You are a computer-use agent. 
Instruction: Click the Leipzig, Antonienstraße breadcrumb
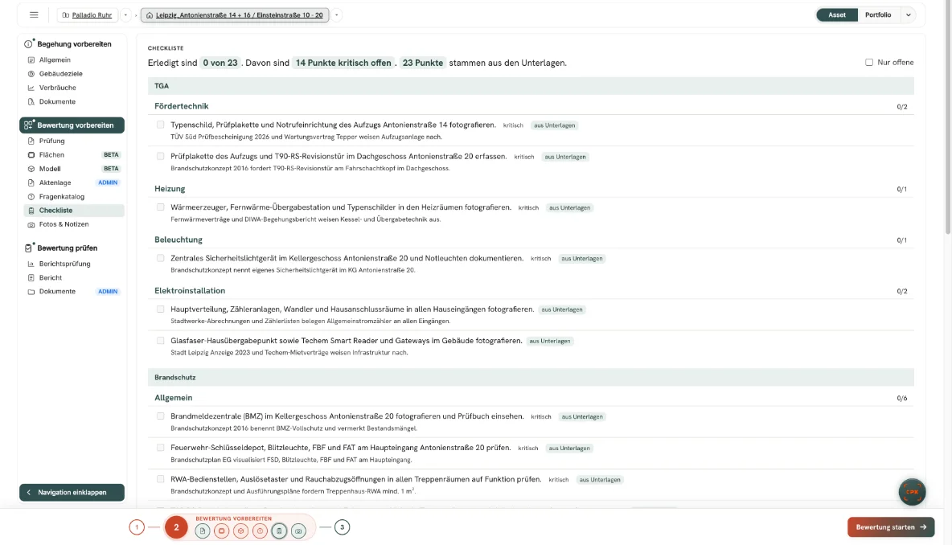click(235, 15)
